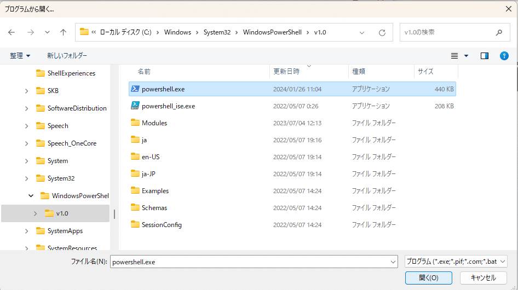Open the address bar history dropdown
518x290 pixels.
pyautogui.click(x=362, y=33)
